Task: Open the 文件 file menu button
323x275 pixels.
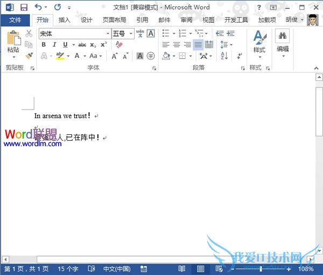Action: [x=15, y=20]
